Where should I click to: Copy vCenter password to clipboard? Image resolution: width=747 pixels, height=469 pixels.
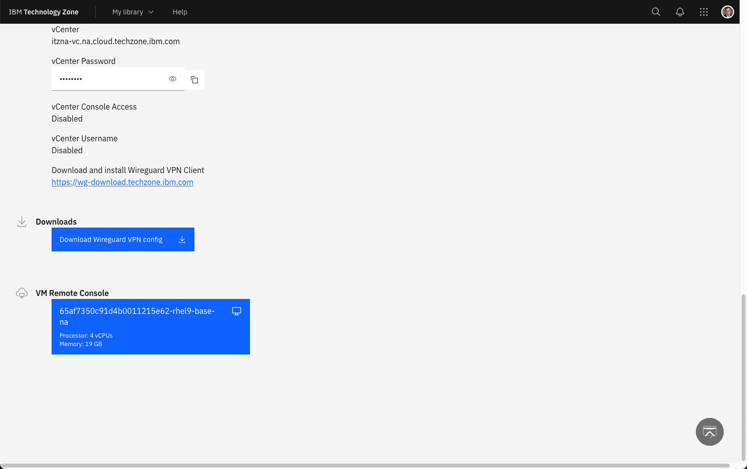coord(194,79)
